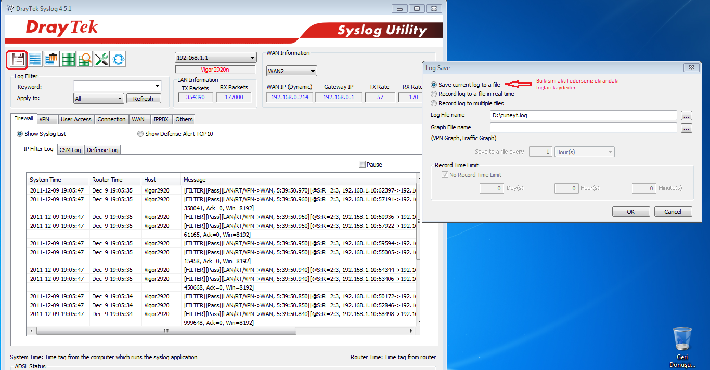Click the broom clear log icon
The width and height of the screenshot is (710, 370).
click(x=51, y=60)
